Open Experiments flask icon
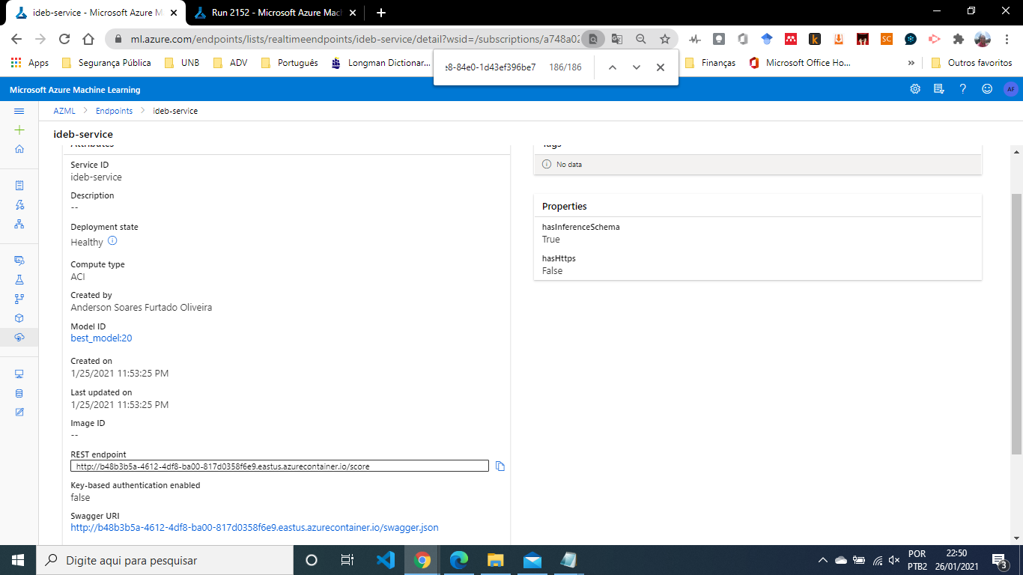Viewport: 1023px width, 575px height. point(19,280)
